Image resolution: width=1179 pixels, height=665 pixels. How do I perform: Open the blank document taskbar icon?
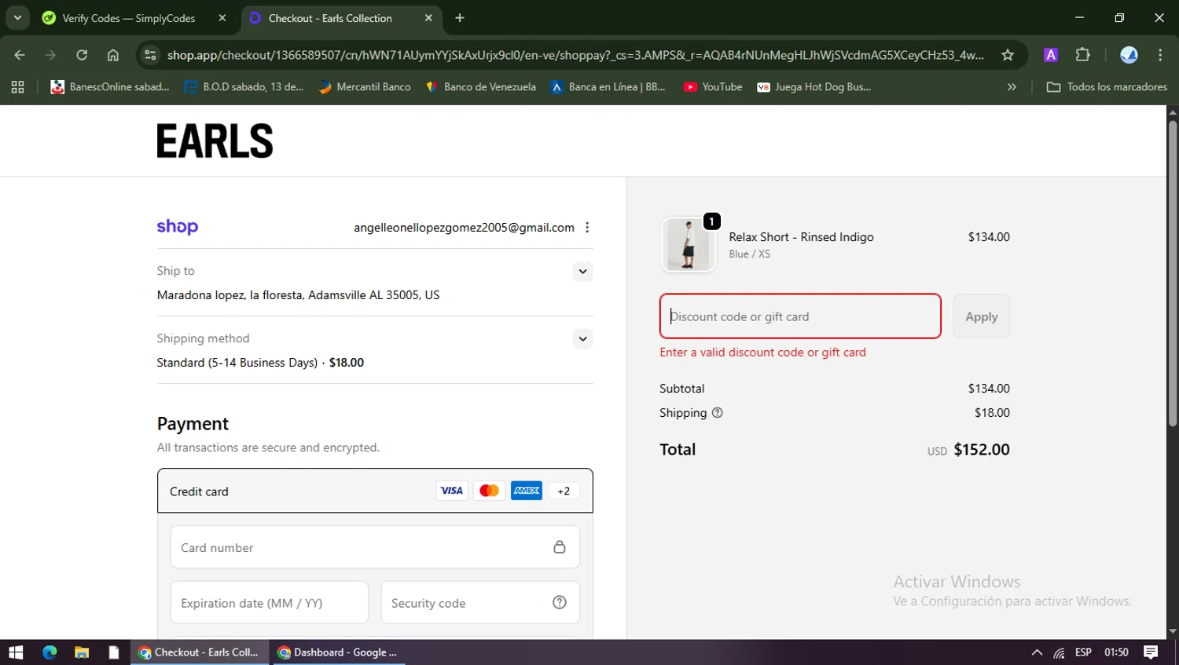point(114,652)
